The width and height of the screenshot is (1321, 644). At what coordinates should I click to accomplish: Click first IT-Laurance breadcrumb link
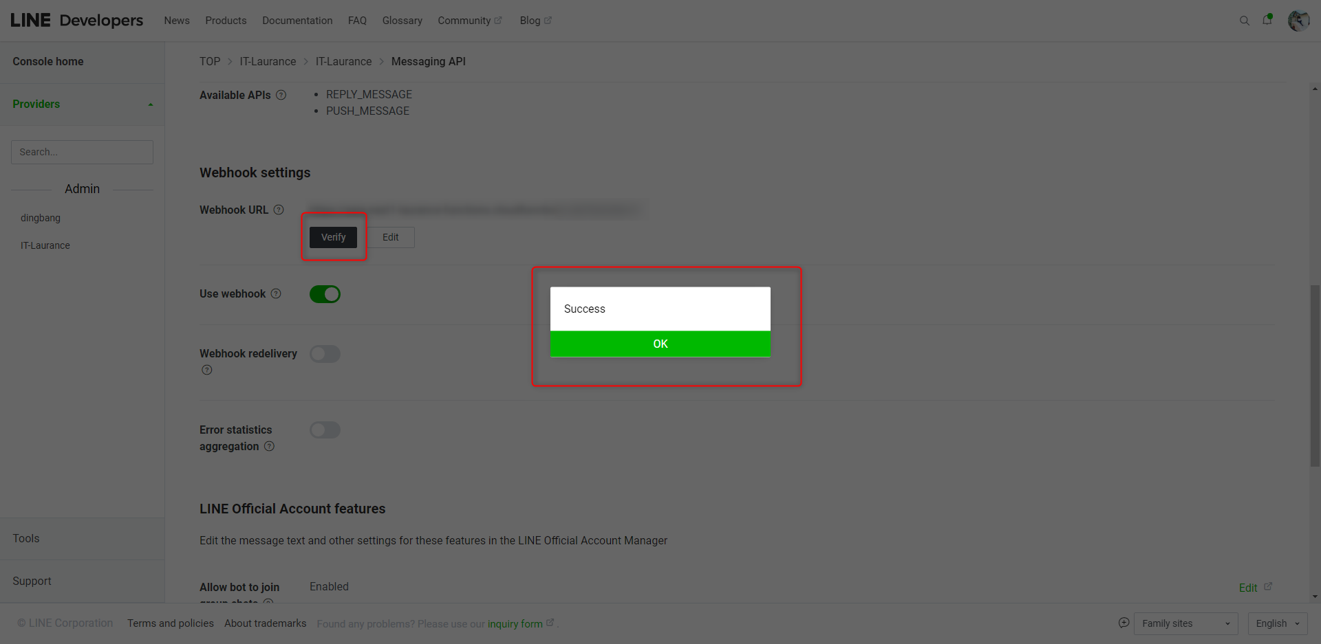click(x=268, y=61)
